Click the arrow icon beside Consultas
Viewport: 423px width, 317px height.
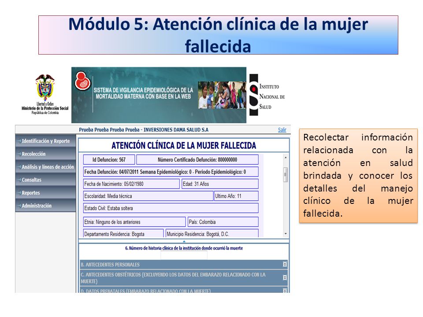click(19, 180)
